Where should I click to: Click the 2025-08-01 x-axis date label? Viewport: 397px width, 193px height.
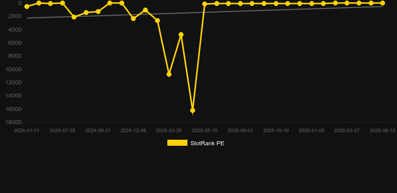click(x=240, y=131)
